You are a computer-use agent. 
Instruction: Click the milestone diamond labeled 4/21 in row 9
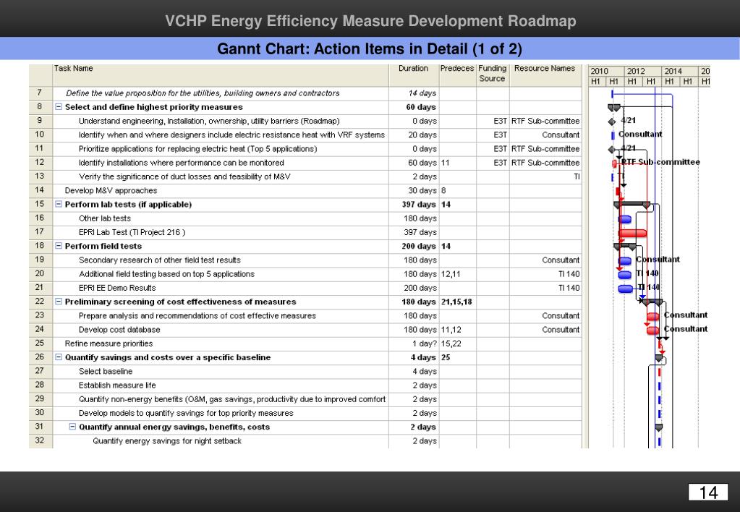[612, 121]
